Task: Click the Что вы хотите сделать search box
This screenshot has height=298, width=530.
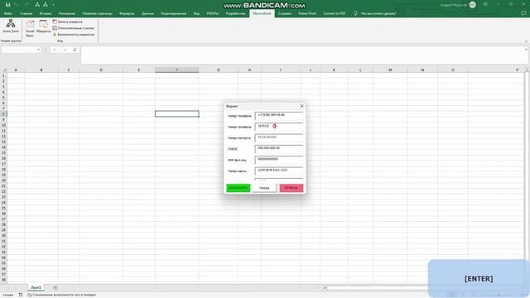Action: click(378, 13)
